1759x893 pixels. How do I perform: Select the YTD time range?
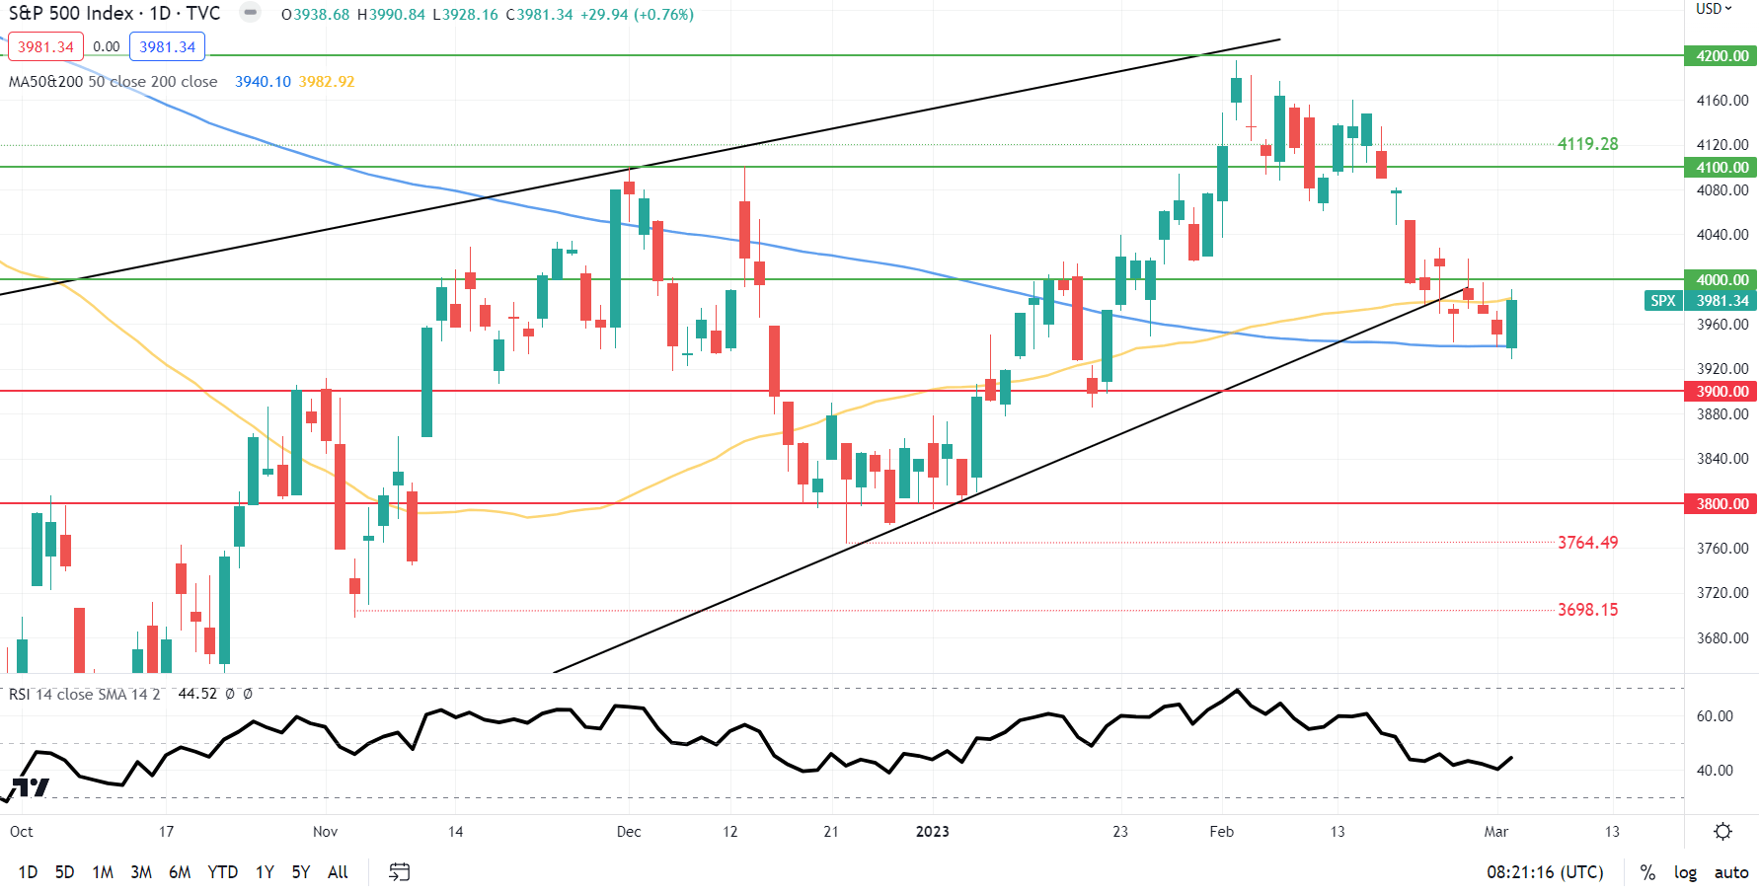222,872
